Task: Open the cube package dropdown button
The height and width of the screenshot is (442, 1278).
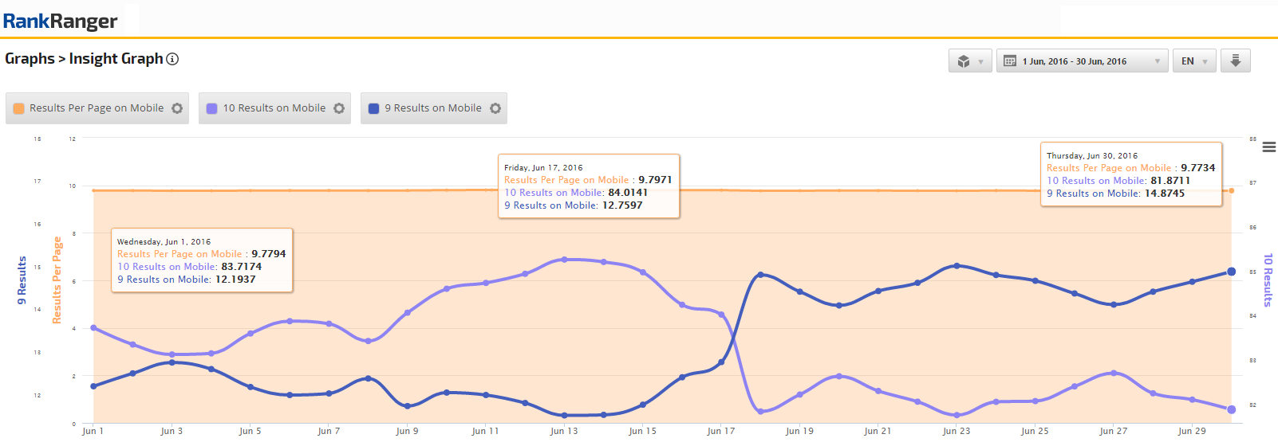Action: (x=970, y=61)
